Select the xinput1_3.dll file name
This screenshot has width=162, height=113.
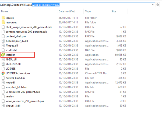click(x=13, y=106)
